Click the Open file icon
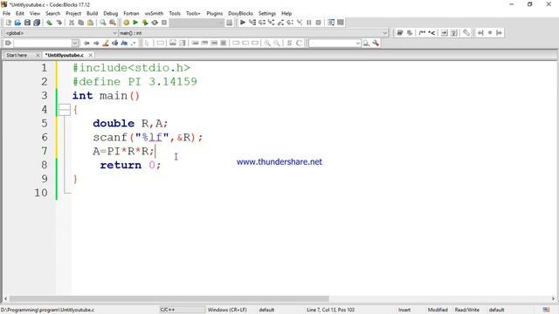The width and height of the screenshot is (559, 314). click(x=17, y=23)
